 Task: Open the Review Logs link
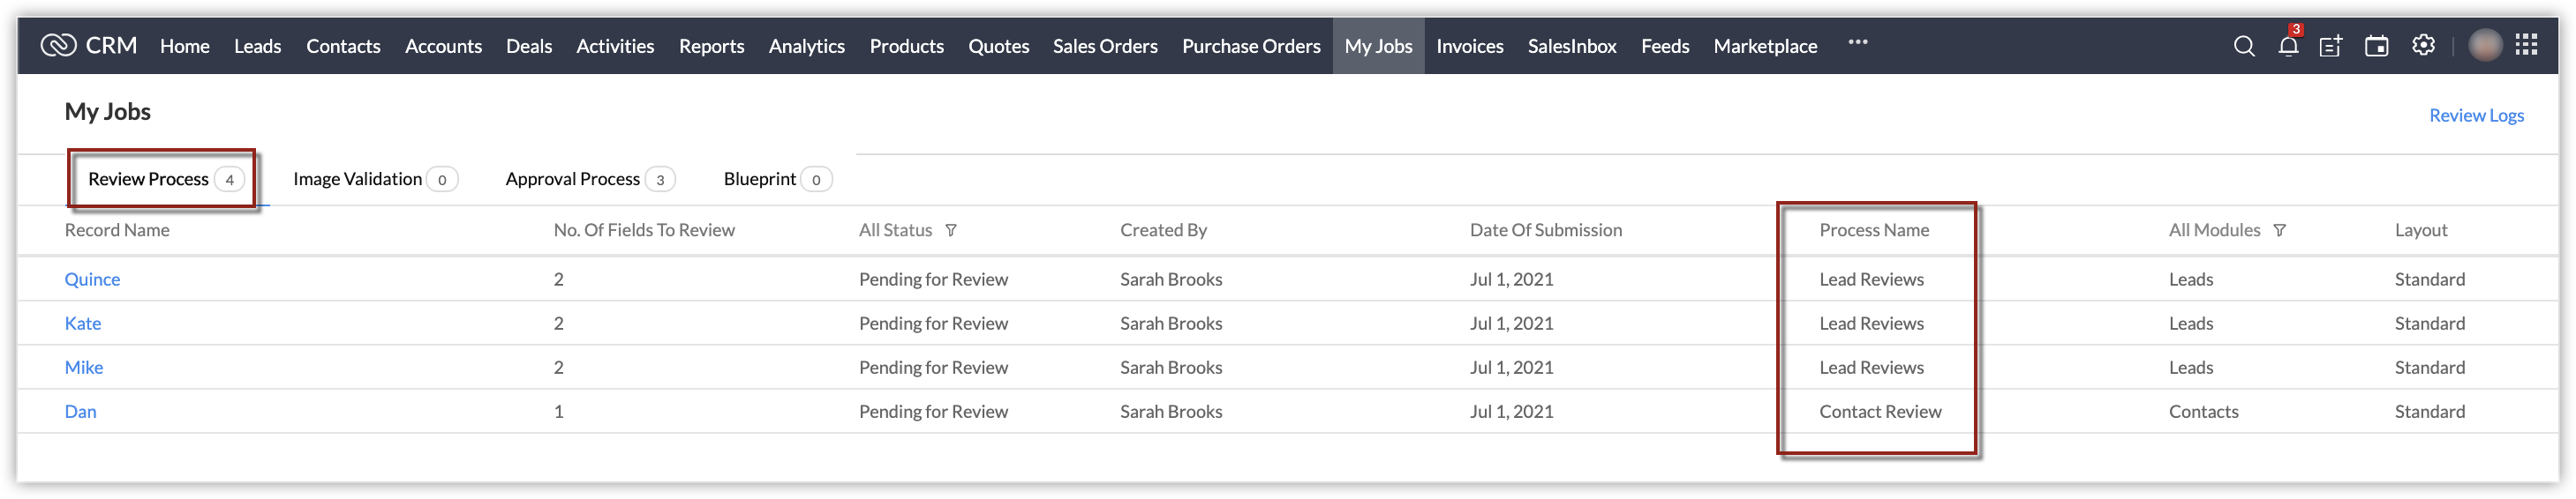coord(2476,115)
